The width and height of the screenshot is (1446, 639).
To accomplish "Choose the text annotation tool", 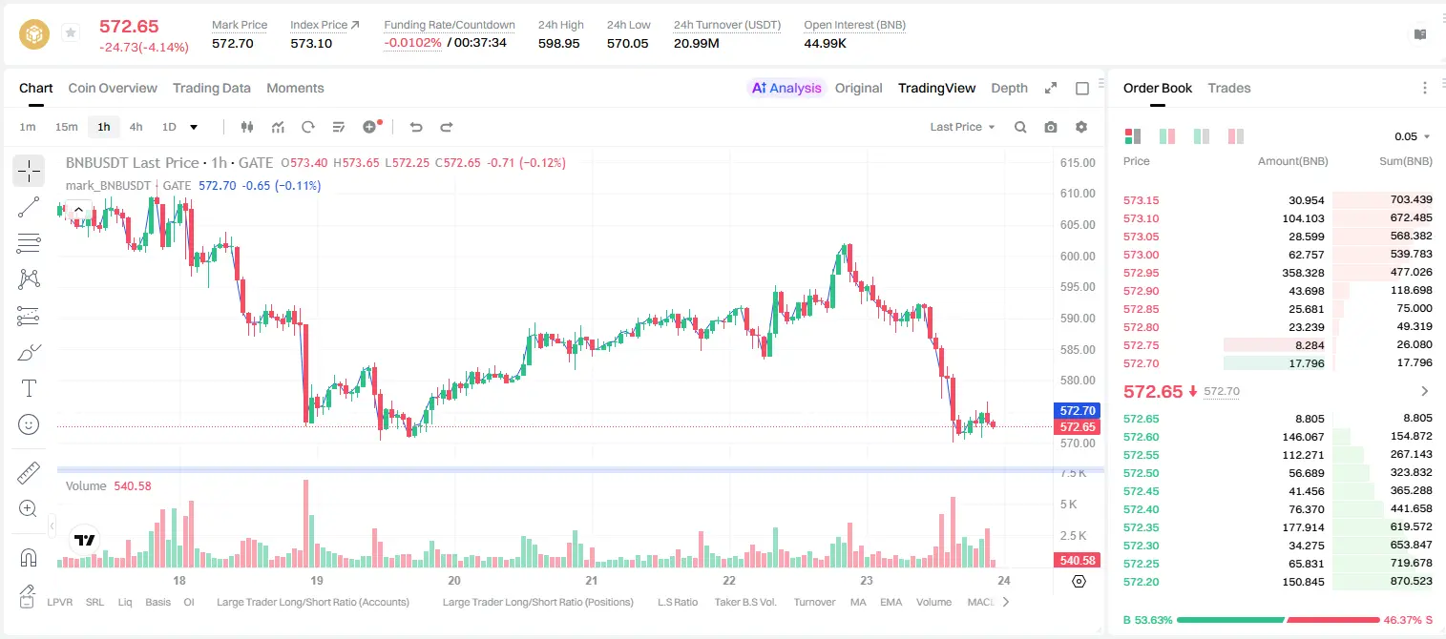I will point(29,388).
